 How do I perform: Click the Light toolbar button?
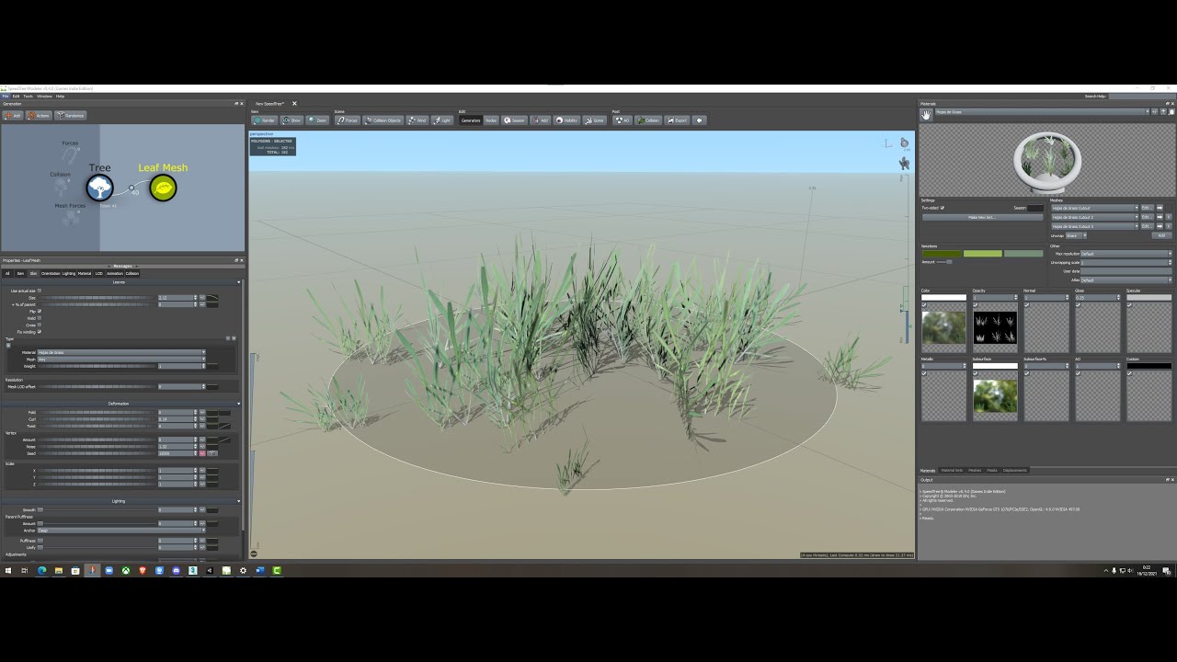tap(442, 120)
